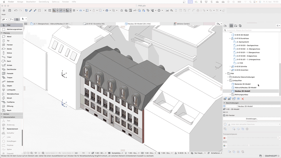The height and width of the screenshot is (158, 281).
Task: Expand the 5-03 B Ansichten folder
Action: [x=230, y=70]
